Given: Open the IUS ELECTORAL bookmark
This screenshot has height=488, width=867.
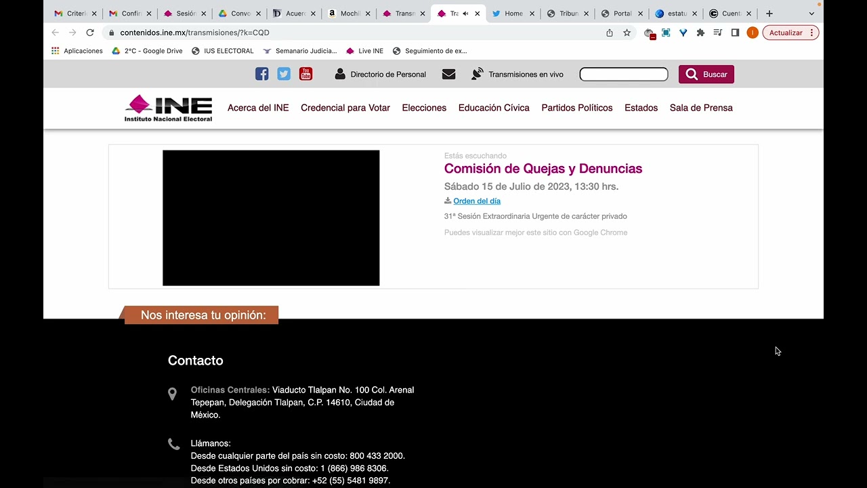Looking at the screenshot, I should pyautogui.click(x=223, y=51).
